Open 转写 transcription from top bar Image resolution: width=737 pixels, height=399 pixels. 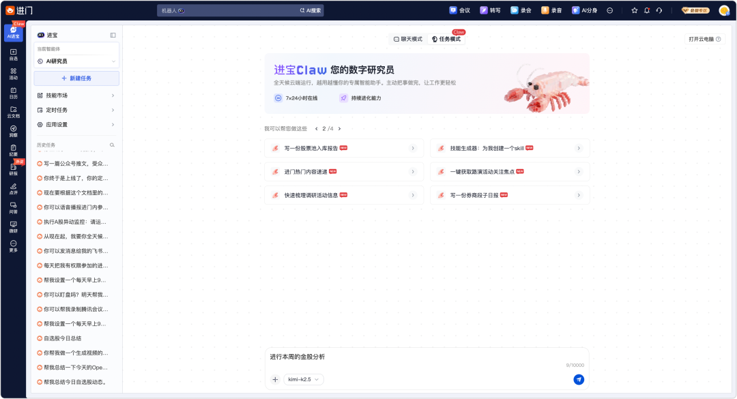(490, 10)
